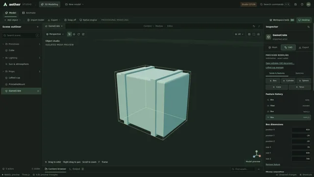The height and width of the screenshot is (177, 314).
Task: Open the help icon in top bar
Action: point(302,4)
